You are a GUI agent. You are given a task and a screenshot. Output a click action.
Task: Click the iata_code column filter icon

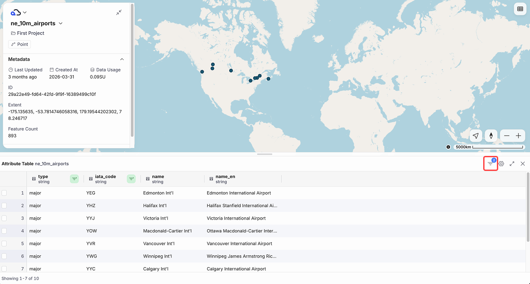(131, 178)
